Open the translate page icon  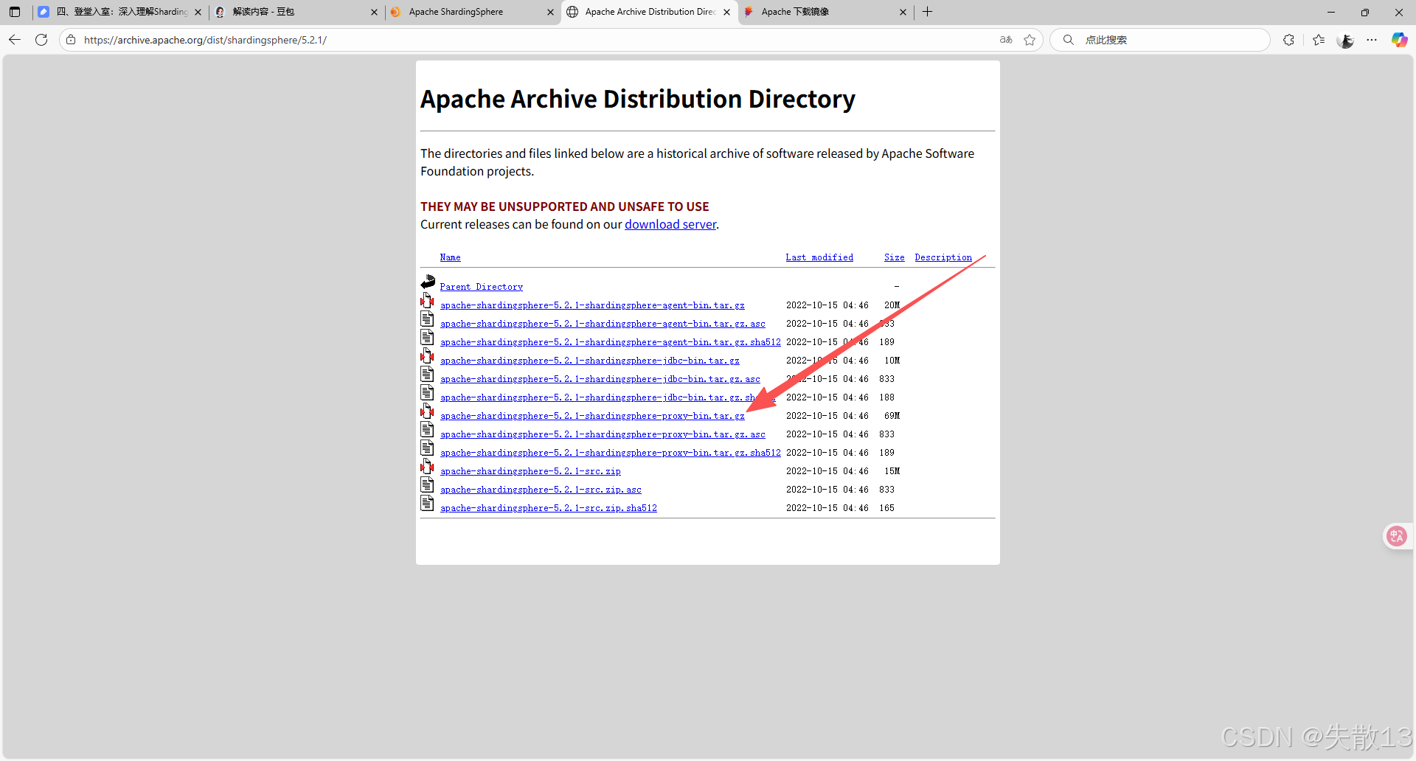[x=1006, y=40]
